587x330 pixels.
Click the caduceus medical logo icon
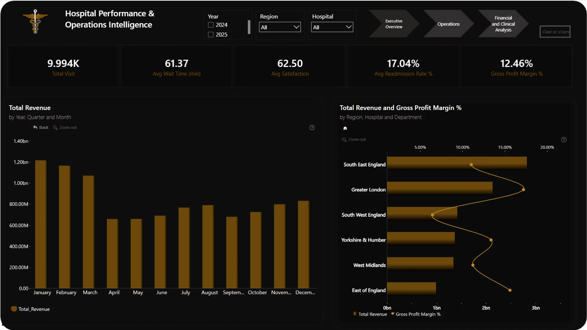click(35, 21)
